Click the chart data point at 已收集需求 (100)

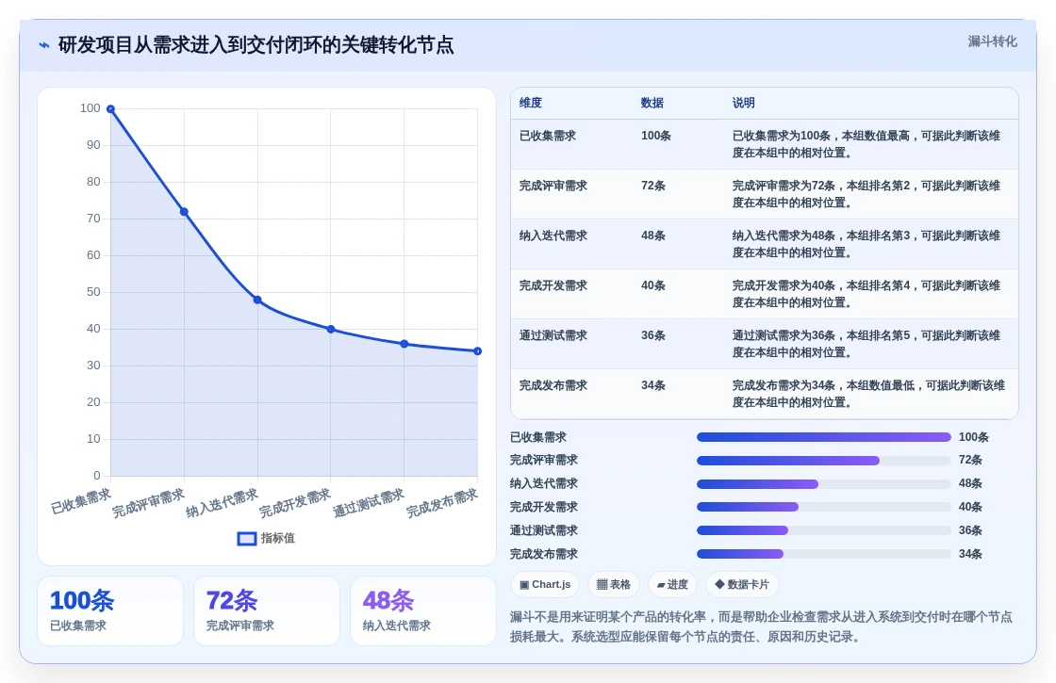pyautogui.click(x=110, y=109)
